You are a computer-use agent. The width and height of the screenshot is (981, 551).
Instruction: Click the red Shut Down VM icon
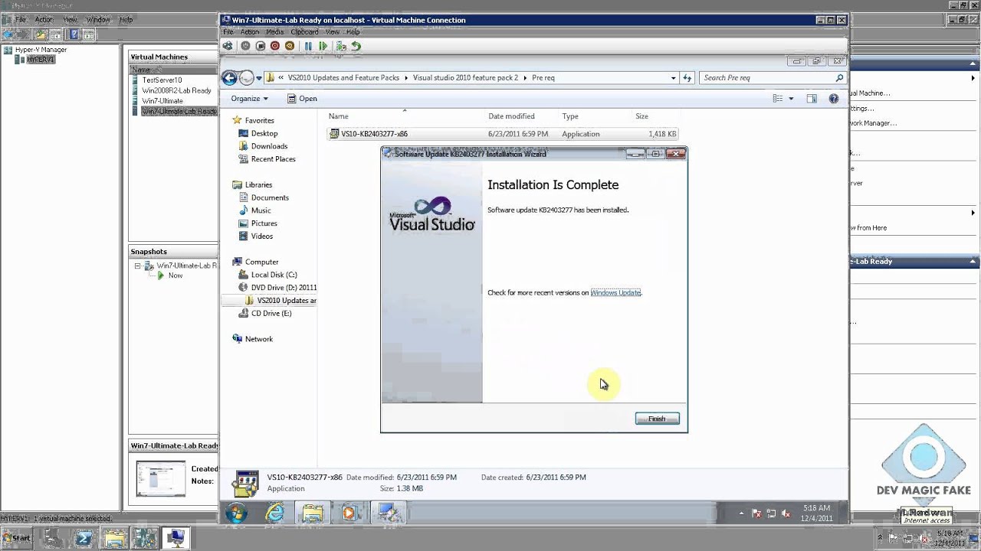(x=275, y=46)
